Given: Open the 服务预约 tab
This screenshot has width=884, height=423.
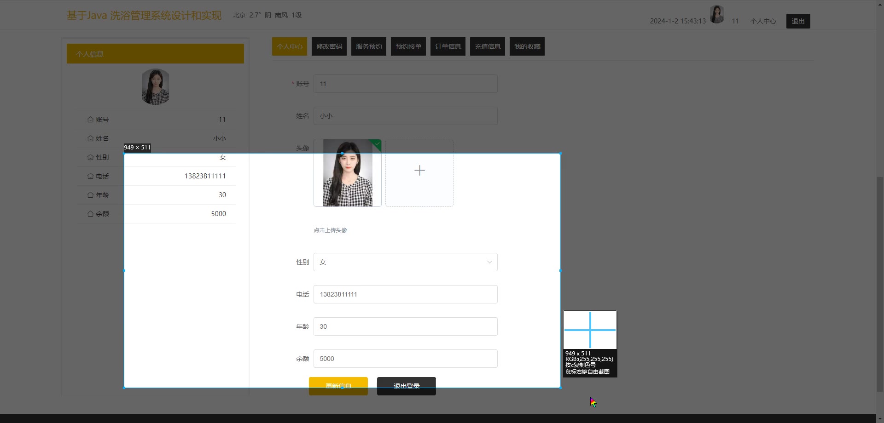Looking at the screenshot, I should point(368,46).
